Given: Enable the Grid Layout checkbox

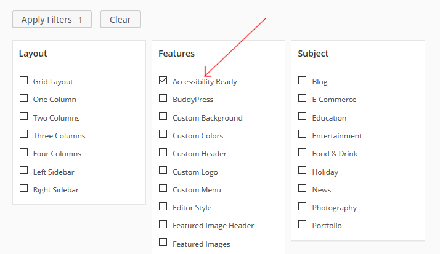Looking at the screenshot, I should pyautogui.click(x=24, y=81).
